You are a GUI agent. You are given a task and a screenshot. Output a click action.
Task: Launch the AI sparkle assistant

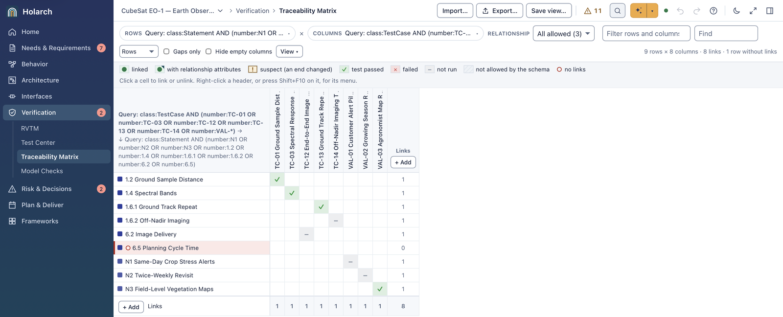638,11
